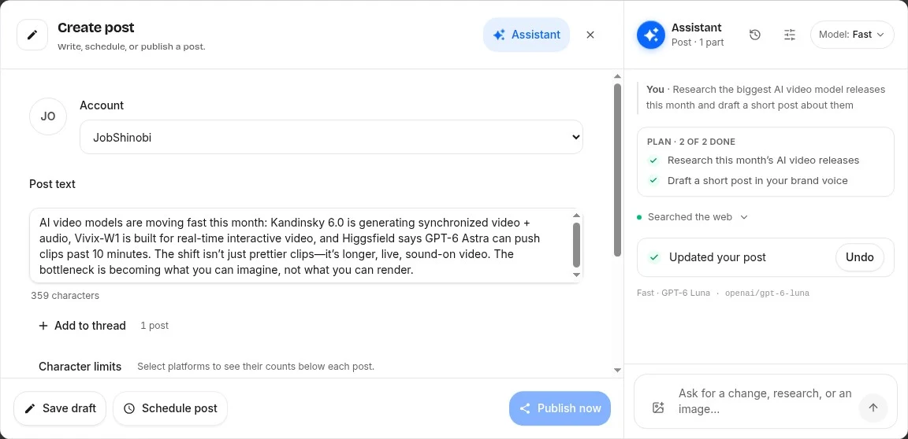Click the text area scroll-up arrow

(576, 216)
